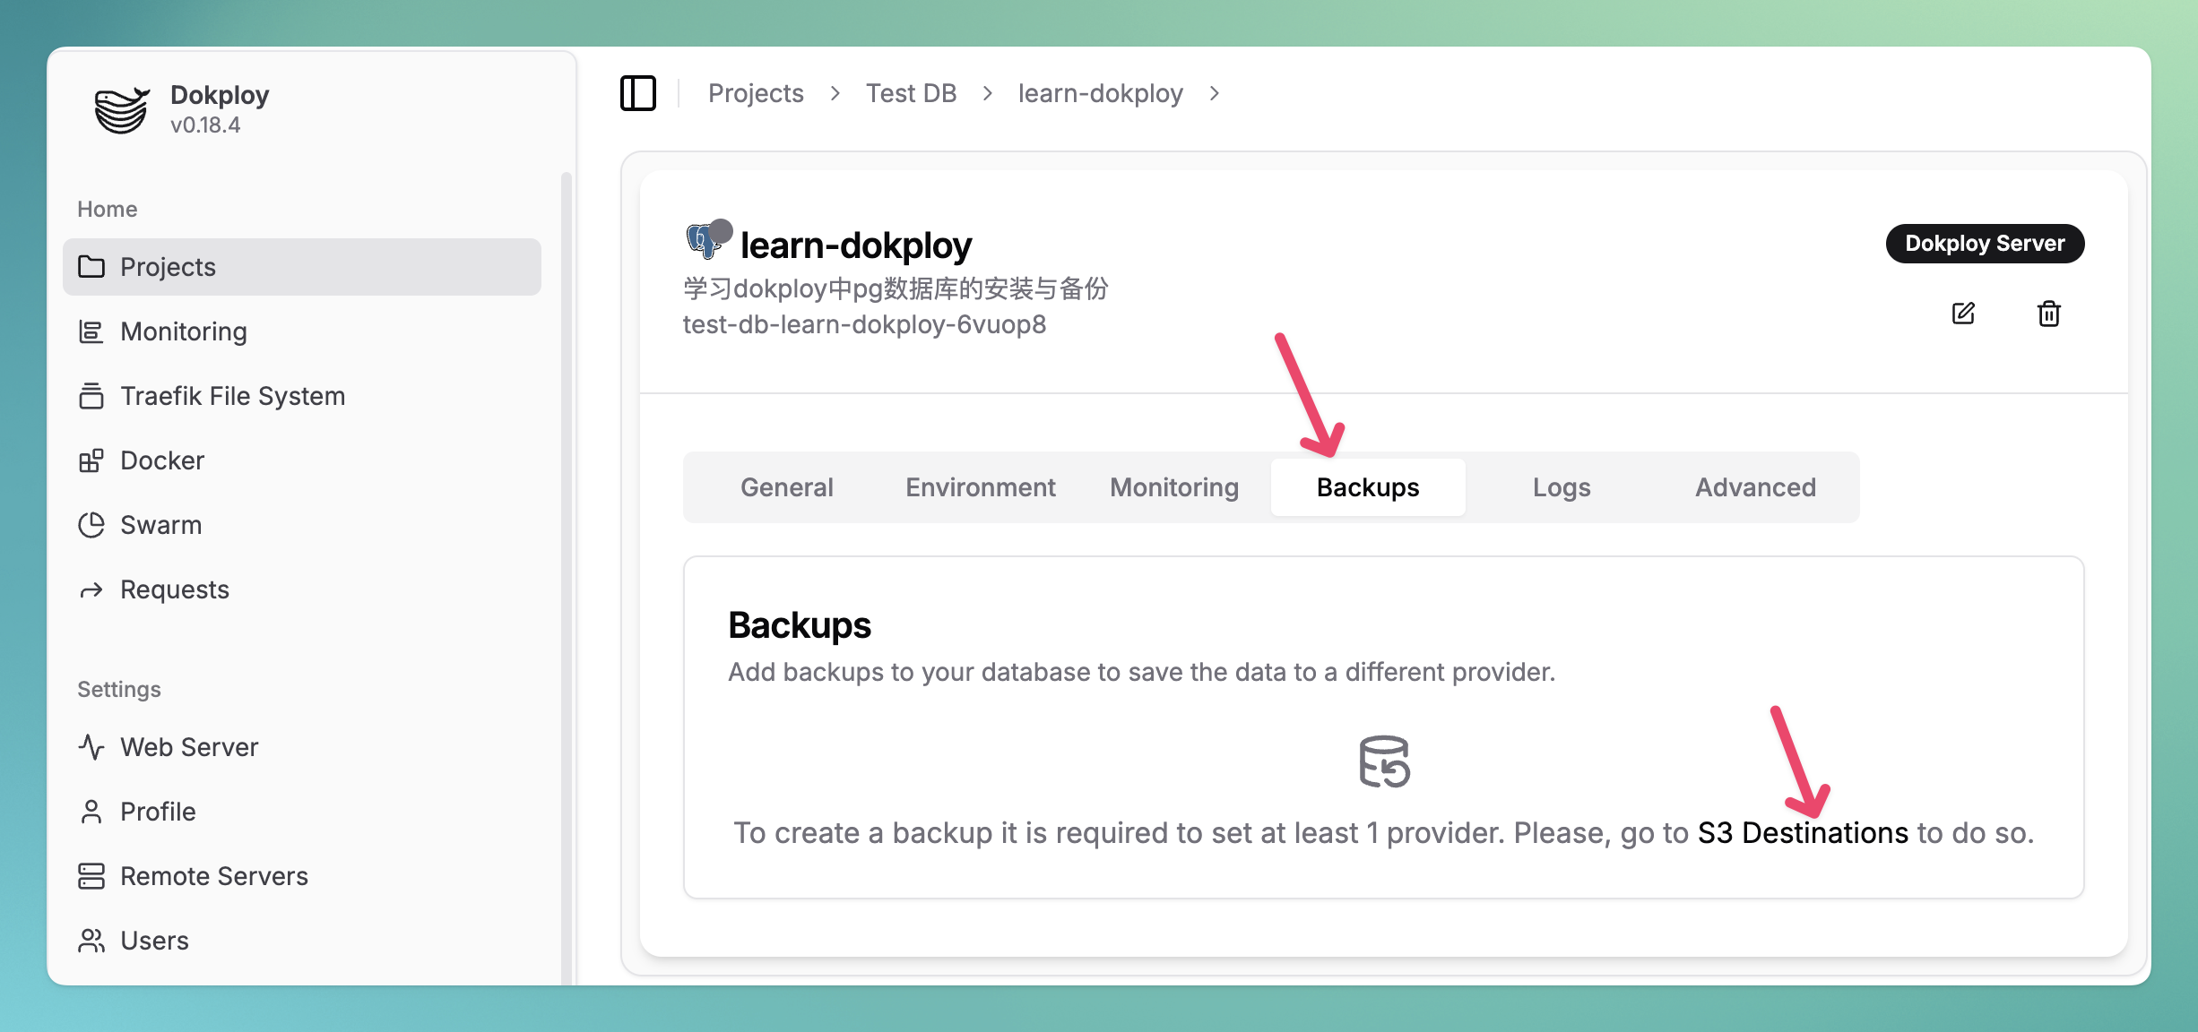The height and width of the screenshot is (1032, 2198).
Task: Click the Chinese description under learn-dokploy
Action: pyautogui.click(x=896, y=288)
